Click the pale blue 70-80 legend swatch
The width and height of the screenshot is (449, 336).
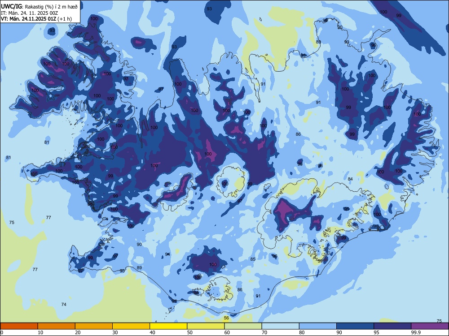280,326
